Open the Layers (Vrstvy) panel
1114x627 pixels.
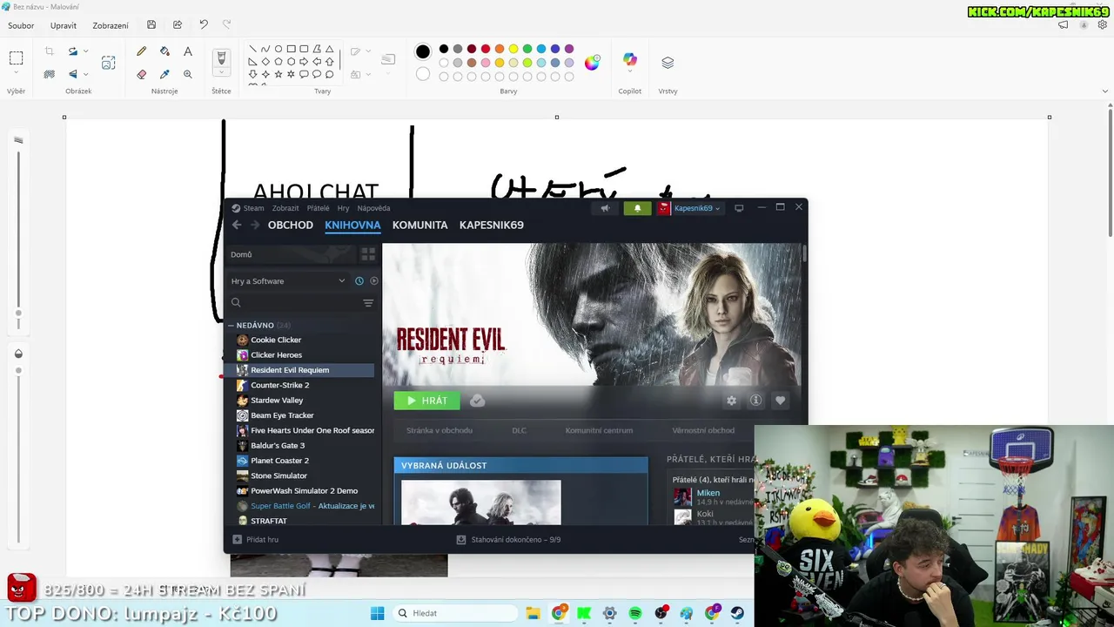tap(668, 63)
